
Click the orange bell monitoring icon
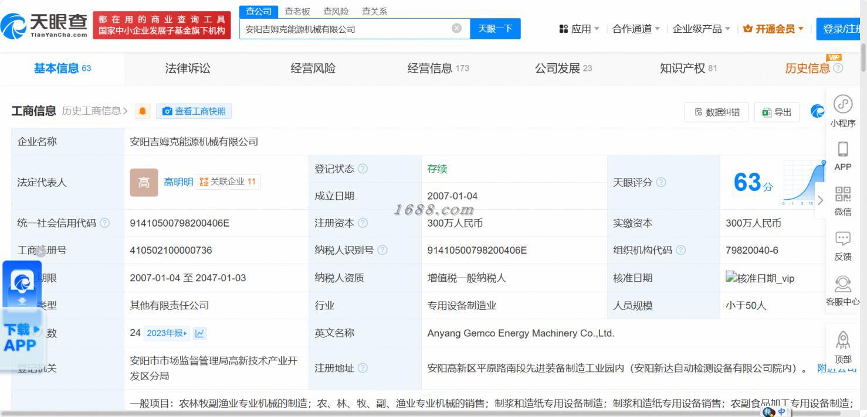[143, 111]
